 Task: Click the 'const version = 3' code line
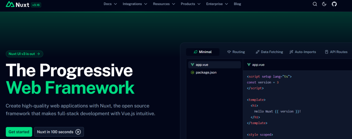point(263,82)
